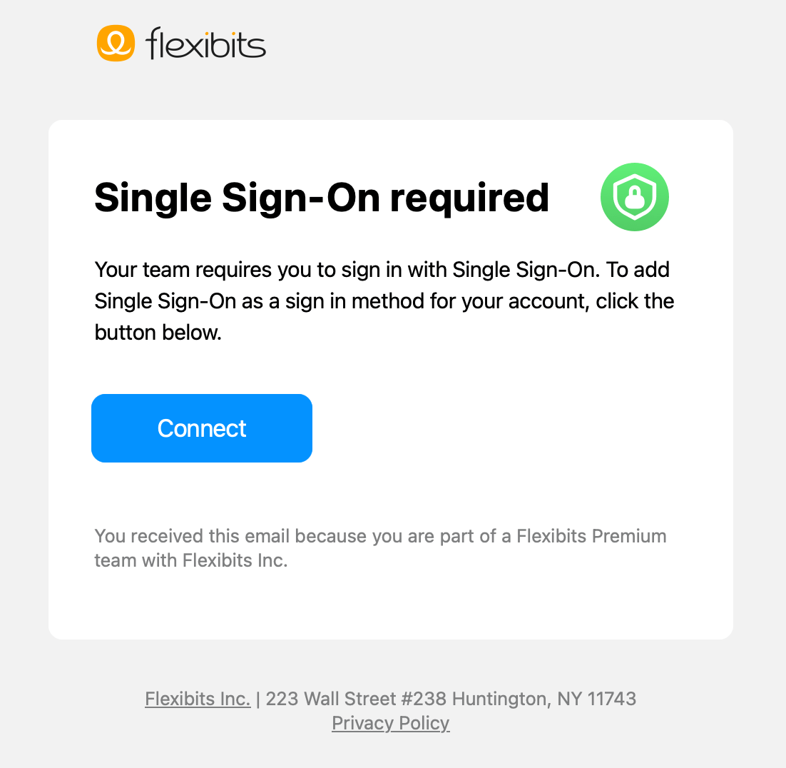Screen dimensions: 786x768
Task: Open the underlined Flexibits Inc. footer link
Action: pyautogui.click(x=198, y=698)
